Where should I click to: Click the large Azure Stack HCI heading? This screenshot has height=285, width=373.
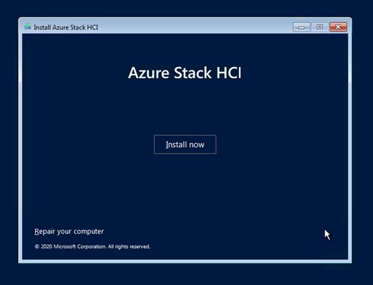[x=185, y=73]
